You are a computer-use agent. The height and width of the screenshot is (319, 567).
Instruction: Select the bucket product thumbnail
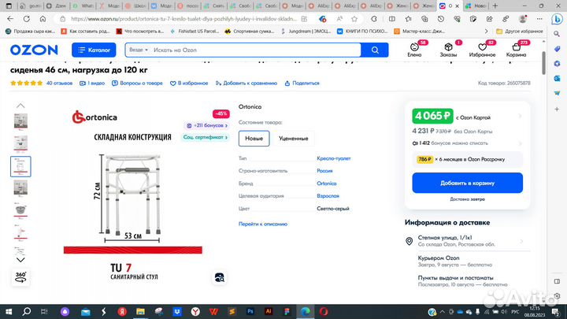click(20, 211)
